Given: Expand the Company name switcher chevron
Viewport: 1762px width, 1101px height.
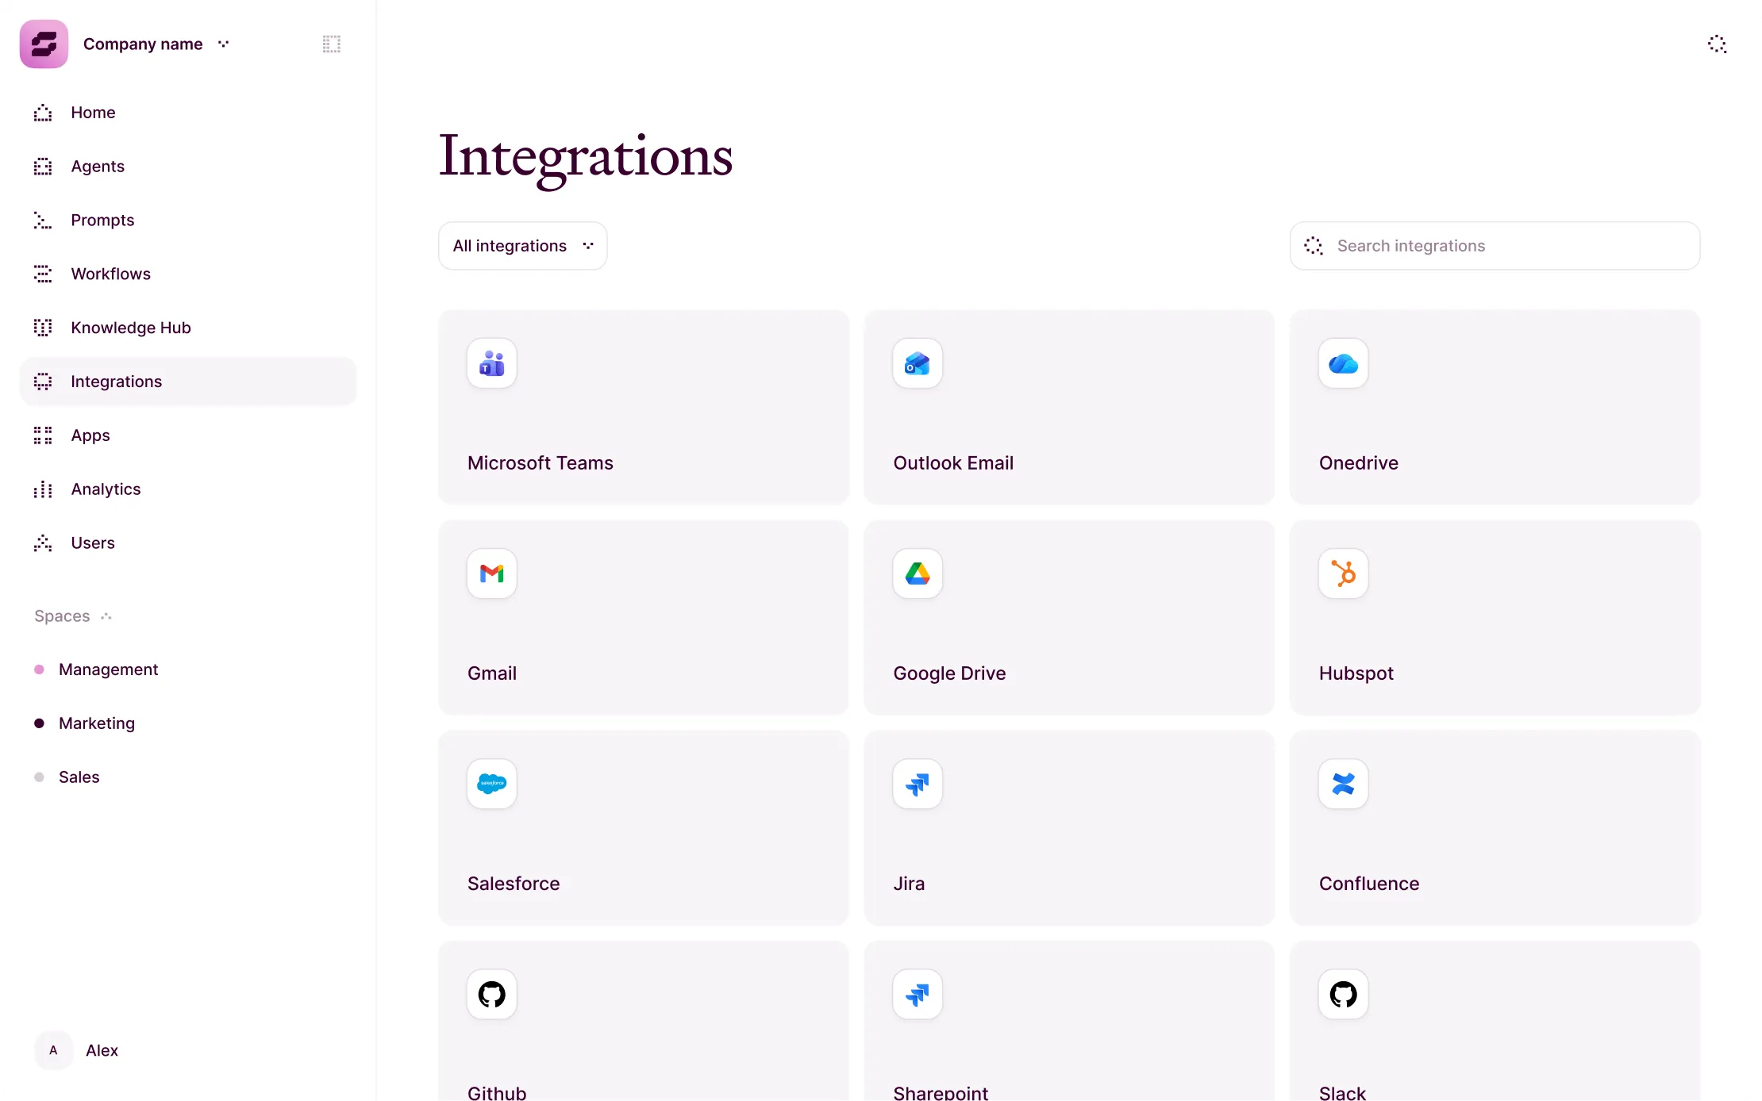Looking at the screenshot, I should point(223,44).
